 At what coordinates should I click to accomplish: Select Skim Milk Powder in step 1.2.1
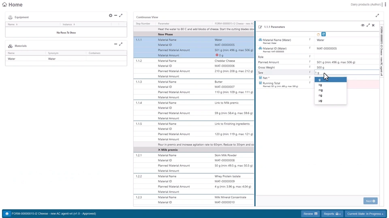point(226,155)
